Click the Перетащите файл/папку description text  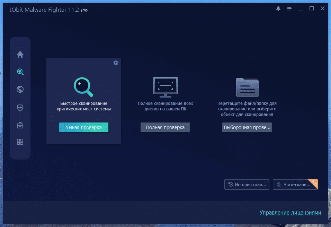point(247,109)
